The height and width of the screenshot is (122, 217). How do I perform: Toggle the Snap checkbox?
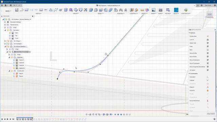[x=208, y=46]
